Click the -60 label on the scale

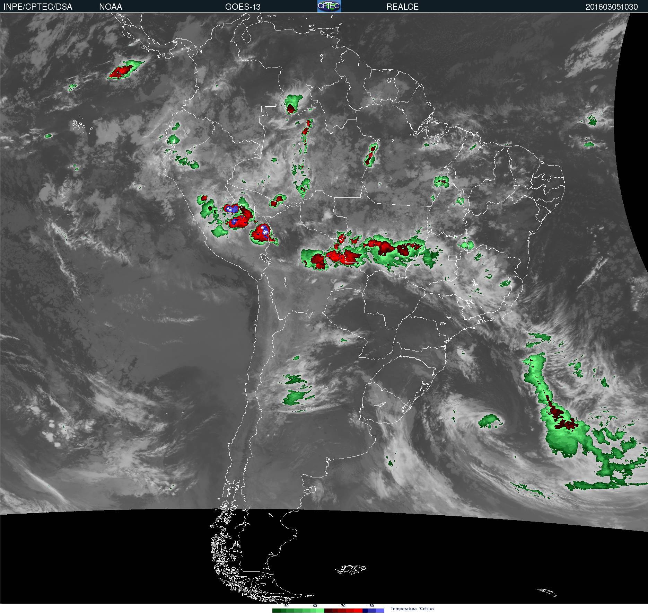pyautogui.click(x=314, y=606)
